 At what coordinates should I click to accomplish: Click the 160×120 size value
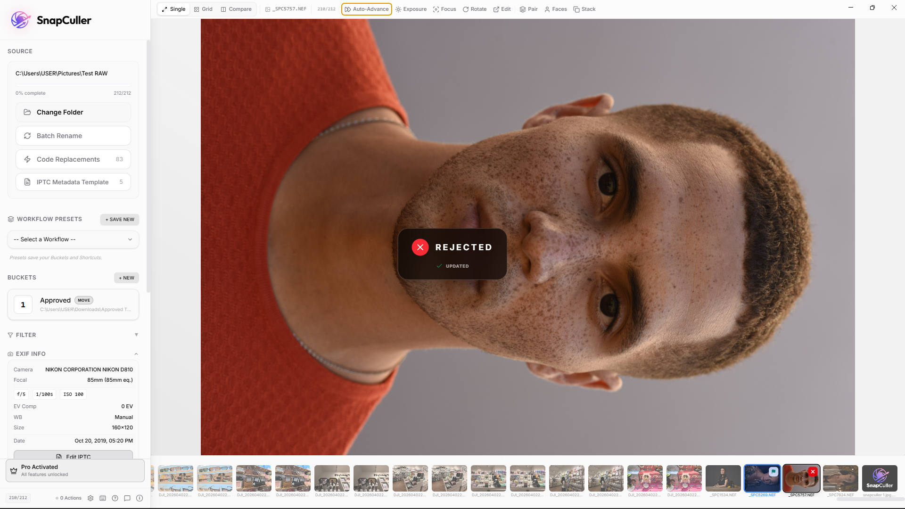pyautogui.click(x=122, y=427)
